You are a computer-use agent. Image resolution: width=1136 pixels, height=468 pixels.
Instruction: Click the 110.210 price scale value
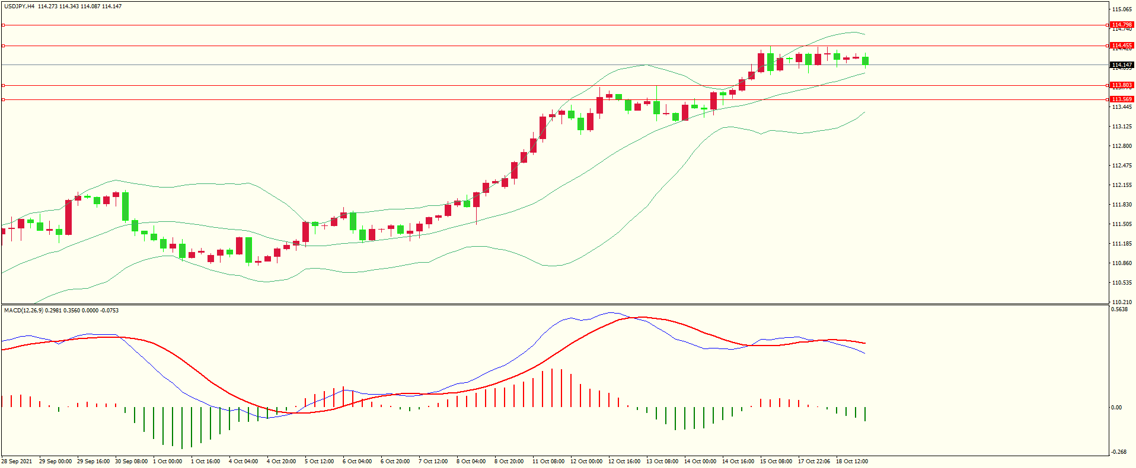tap(1122, 302)
